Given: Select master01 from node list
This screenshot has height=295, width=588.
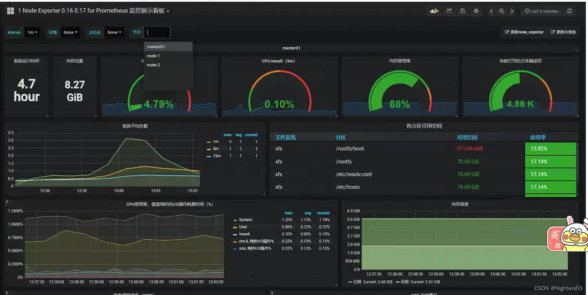Looking at the screenshot, I should (168, 47).
